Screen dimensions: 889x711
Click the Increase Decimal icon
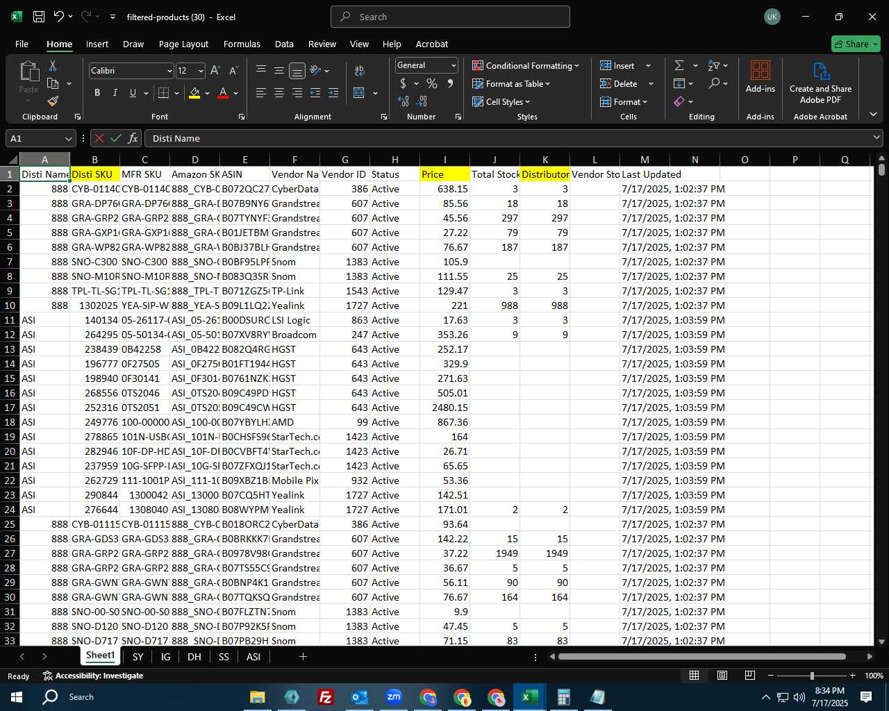tap(404, 101)
